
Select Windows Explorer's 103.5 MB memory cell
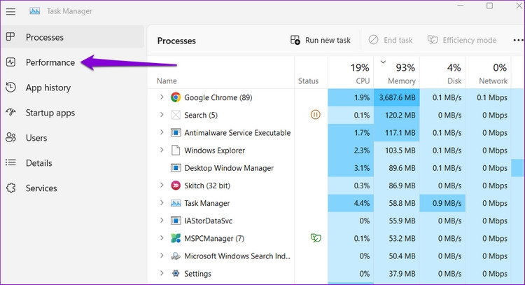(x=397, y=151)
